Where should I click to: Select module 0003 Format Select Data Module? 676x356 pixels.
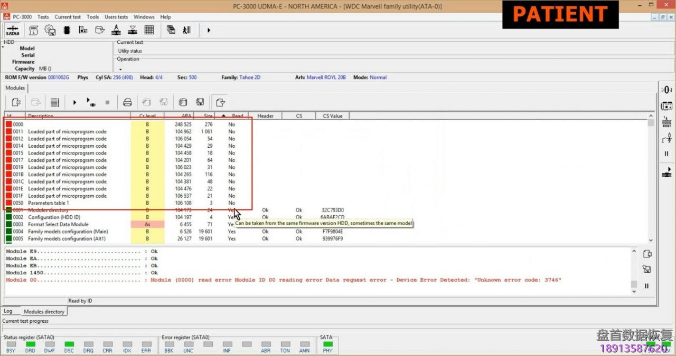click(58, 224)
